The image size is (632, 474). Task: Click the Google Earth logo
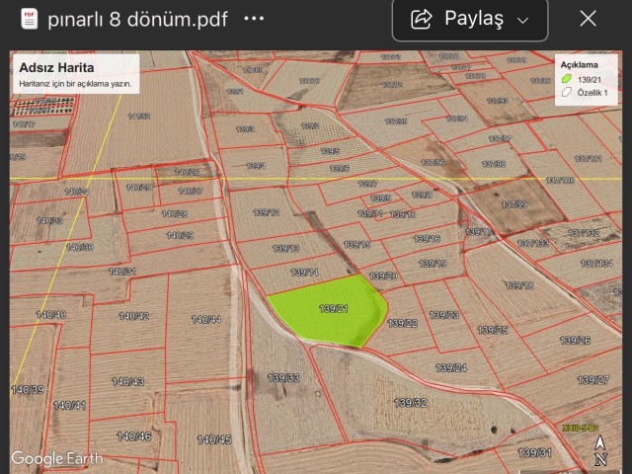[x=57, y=458]
